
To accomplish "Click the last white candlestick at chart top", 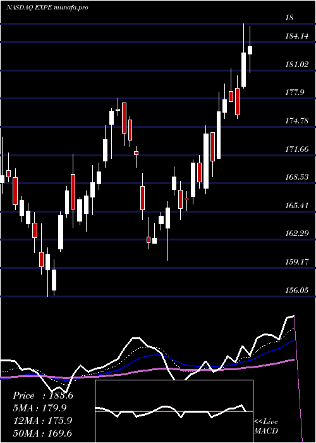I will [x=250, y=50].
